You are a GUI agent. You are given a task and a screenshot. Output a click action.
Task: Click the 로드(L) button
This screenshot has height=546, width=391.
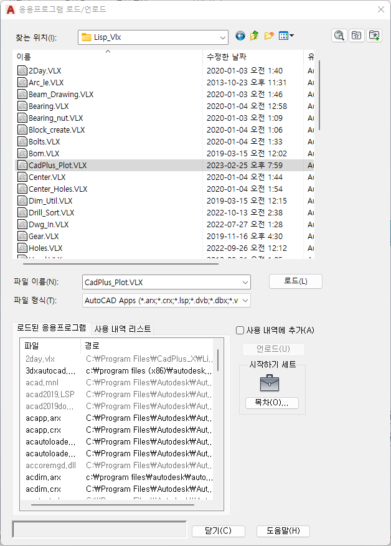point(296,281)
